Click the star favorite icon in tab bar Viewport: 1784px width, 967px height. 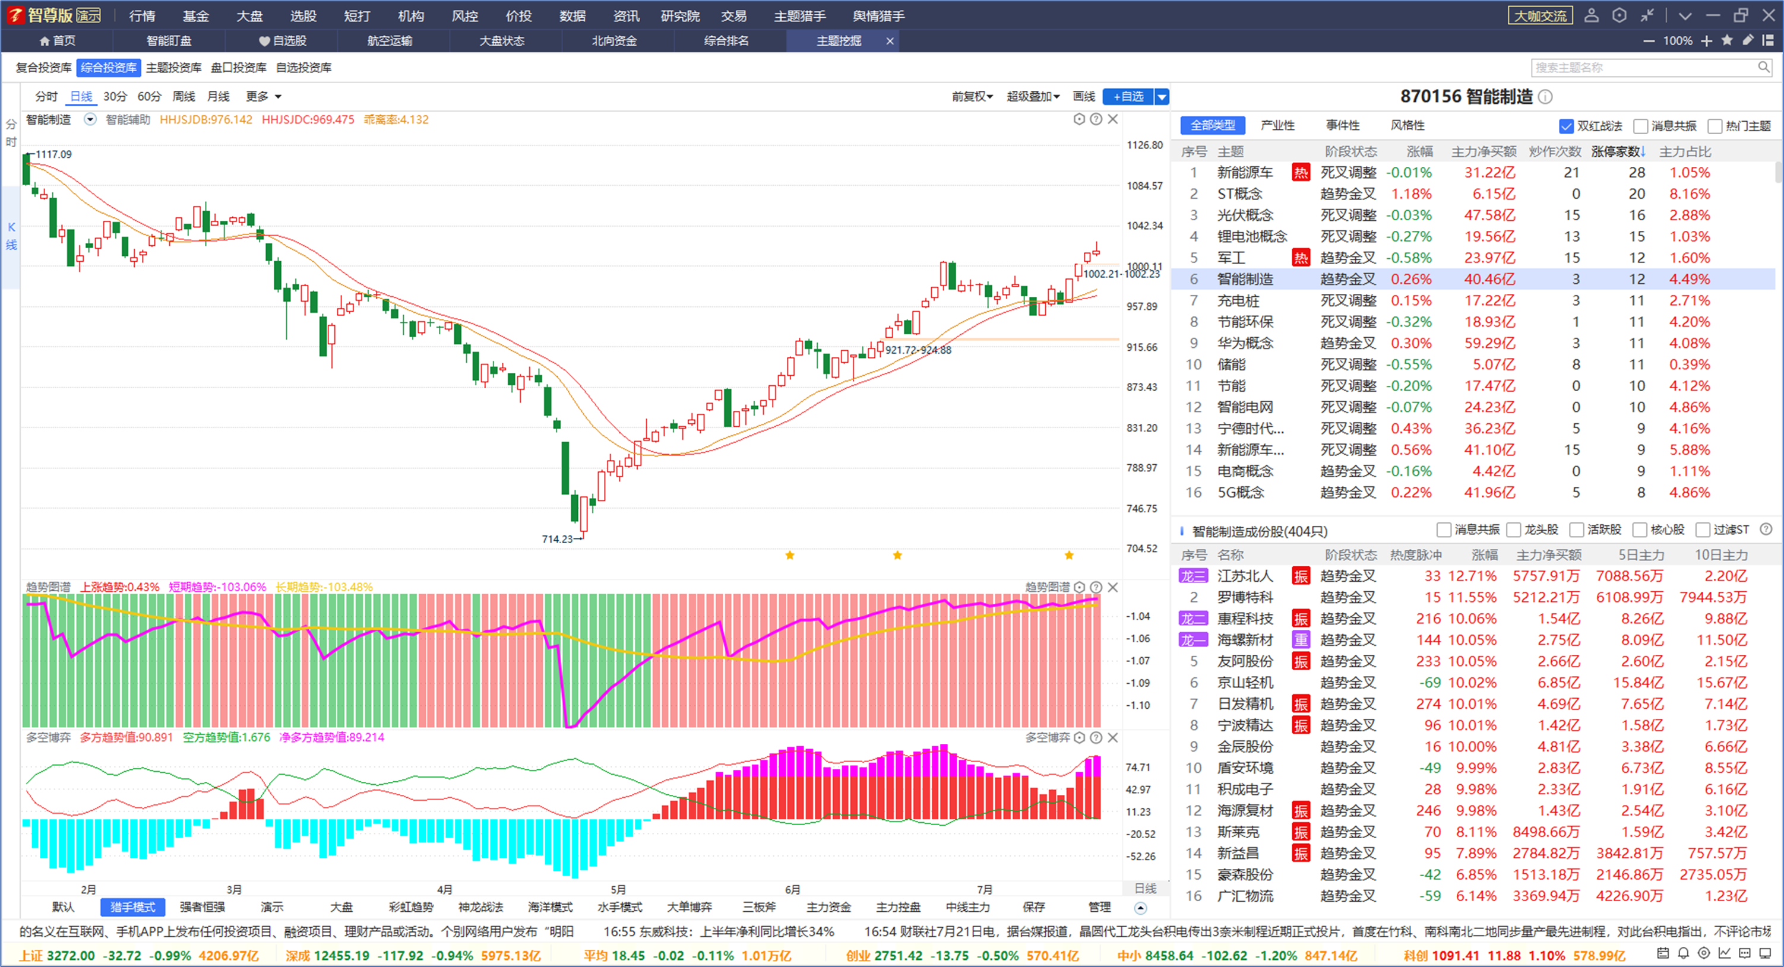[1727, 40]
